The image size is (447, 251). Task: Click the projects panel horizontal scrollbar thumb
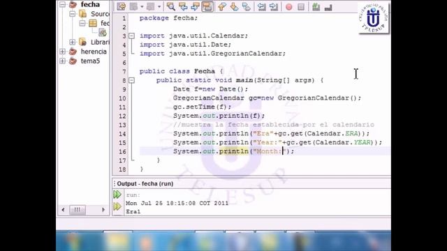coord(78,210)
